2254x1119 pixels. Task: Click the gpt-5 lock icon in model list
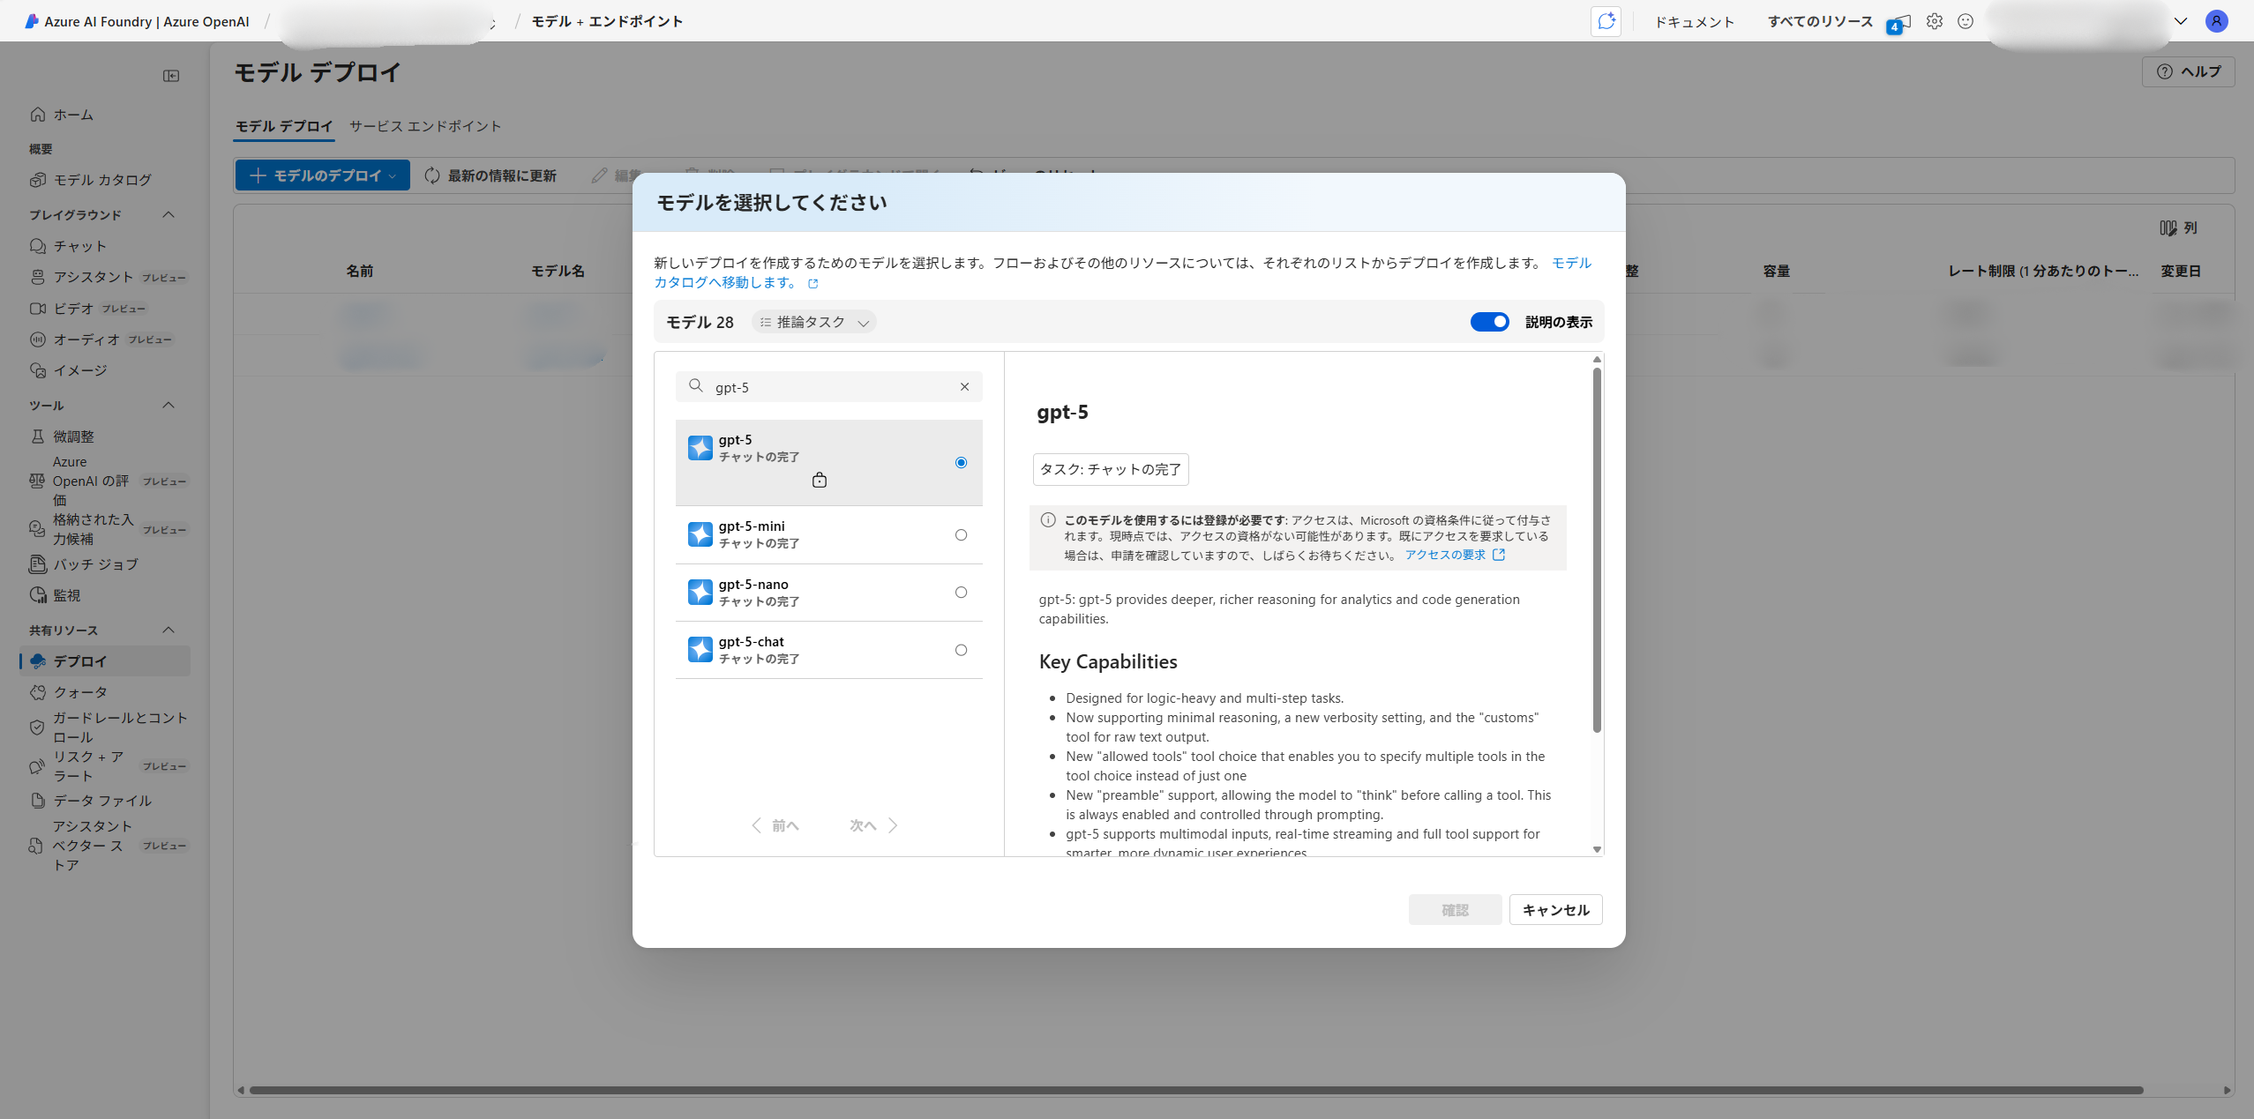(819, 480)
